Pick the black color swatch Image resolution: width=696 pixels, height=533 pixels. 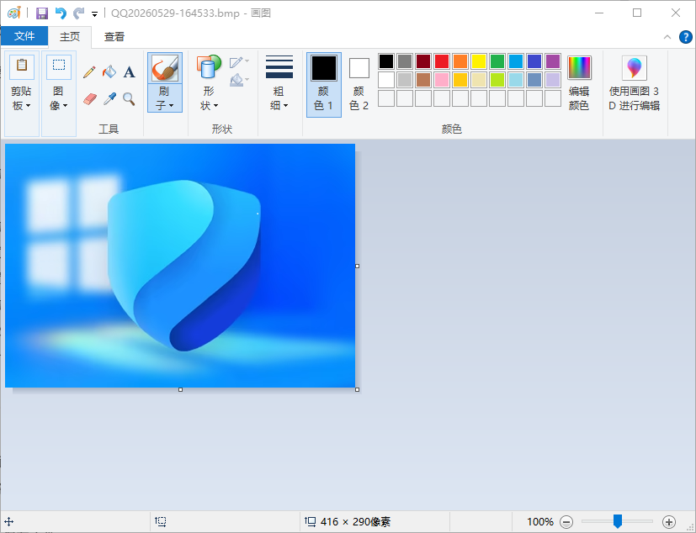pos(386,61)
